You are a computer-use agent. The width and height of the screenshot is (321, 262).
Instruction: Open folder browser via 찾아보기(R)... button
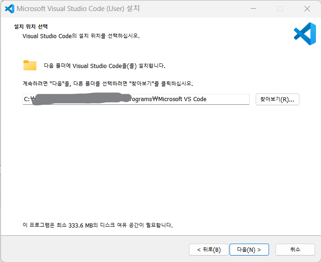tap(277, 99)
